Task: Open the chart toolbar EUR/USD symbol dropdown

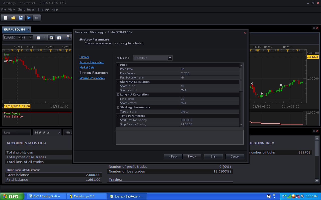Action: 19,37
